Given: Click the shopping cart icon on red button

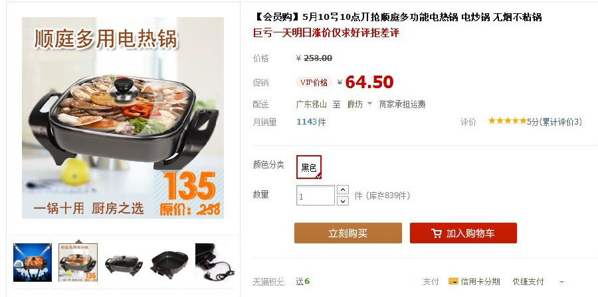Looking at the screenshot, I should [x=437, y=233].
